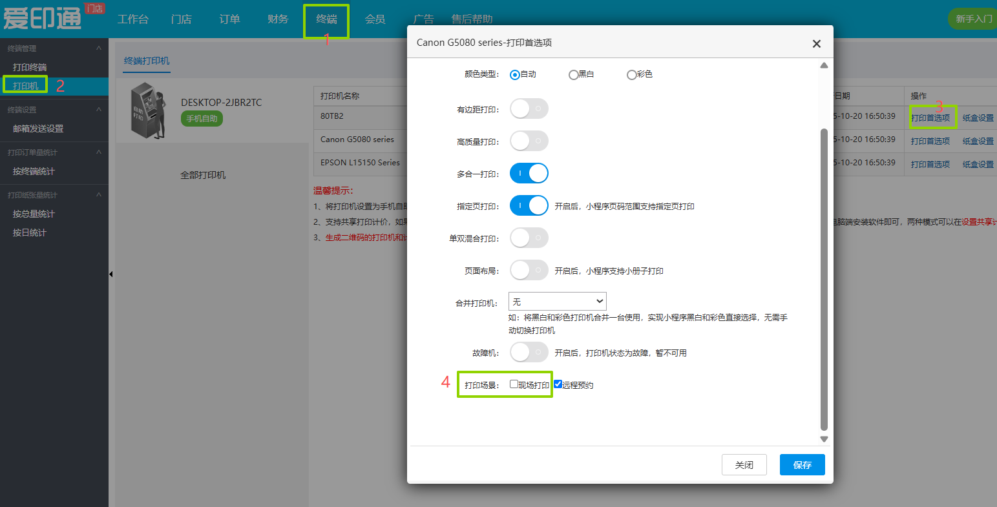Uncheck the 远程预约 checkbox
Screen dimensions: 997x507
558,384
